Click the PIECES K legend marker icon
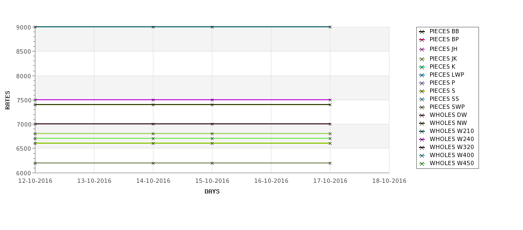 coord(422,67)
